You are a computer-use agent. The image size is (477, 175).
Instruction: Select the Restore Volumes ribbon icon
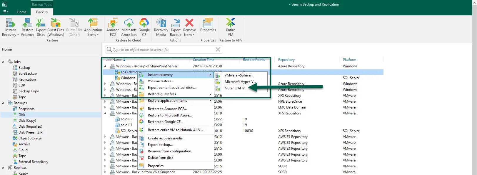pyautogui.click(x=27, y=27)
